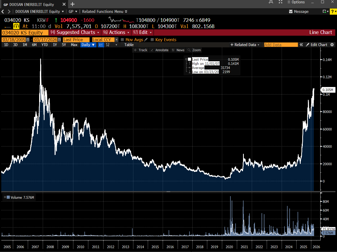This screenshot has width=337, height=252.
Task: Open the Options hamburger menu
Action: click(x=296, y=2)
